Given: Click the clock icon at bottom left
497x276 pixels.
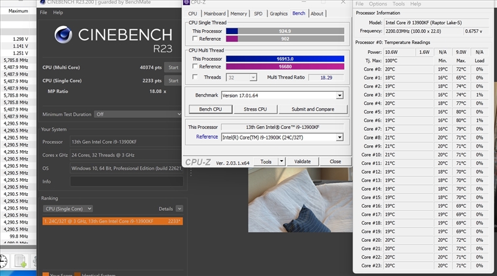Looking at the screenshot, I should pyautogui.click(x=3, y=262).
